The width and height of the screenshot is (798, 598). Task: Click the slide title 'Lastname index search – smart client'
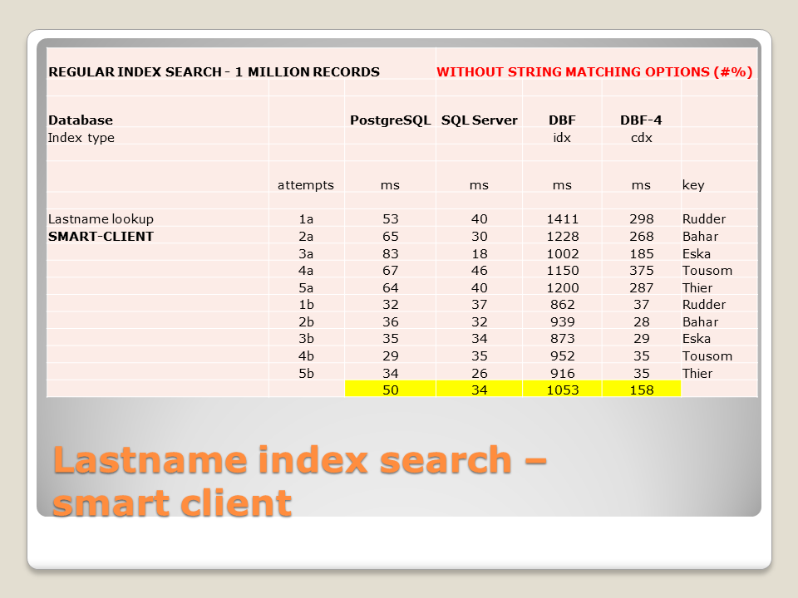(300, 481)
